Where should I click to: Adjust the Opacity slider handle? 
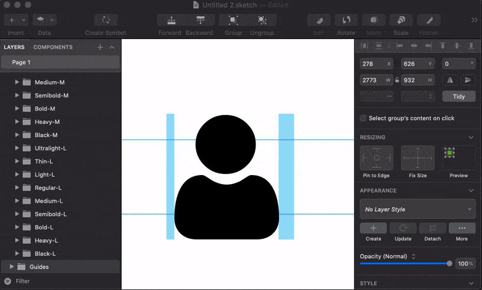tap(449, 264)
